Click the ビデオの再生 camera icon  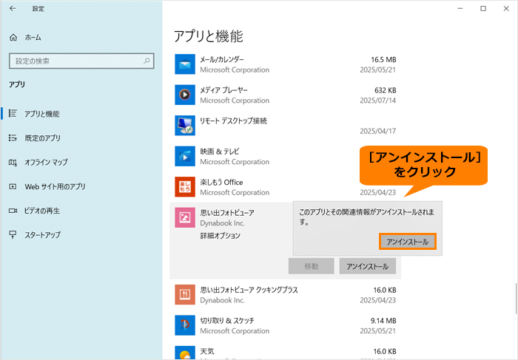[13, 211]
